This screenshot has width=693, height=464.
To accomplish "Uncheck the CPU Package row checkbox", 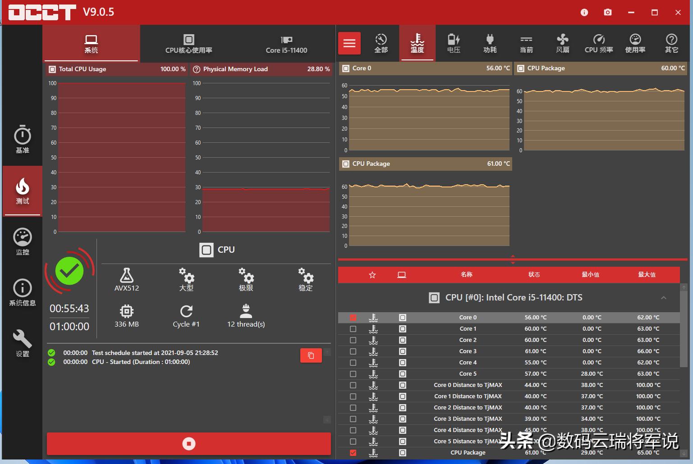I will [353, 453].
